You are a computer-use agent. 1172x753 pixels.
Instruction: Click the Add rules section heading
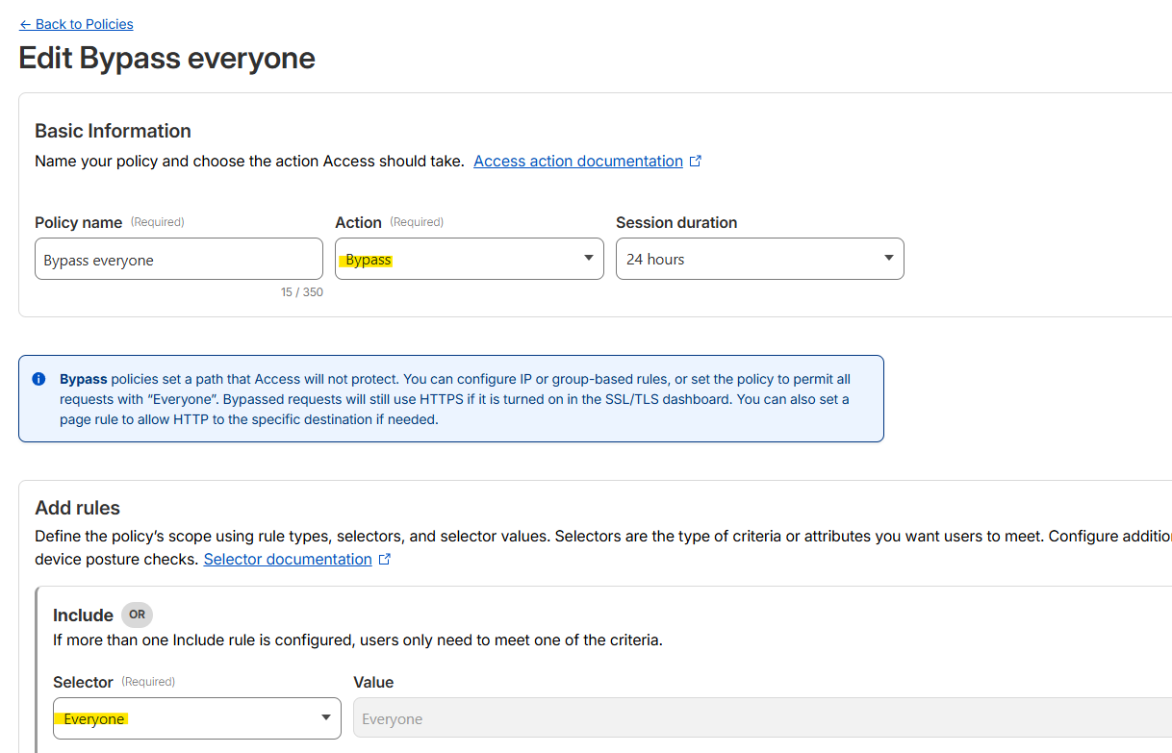(x=77, y=508)
